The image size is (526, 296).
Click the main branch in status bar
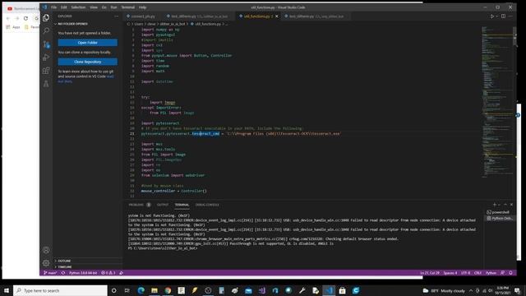click(x=50, y=273)
